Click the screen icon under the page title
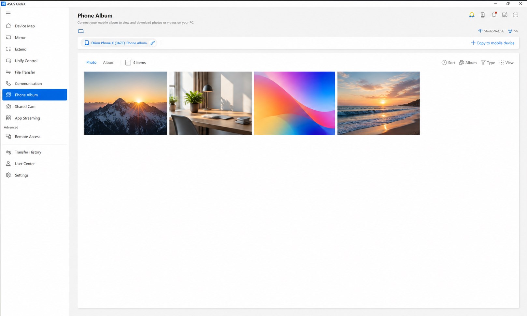The height and width of the screenshot is (316, 527). point(81,31)
